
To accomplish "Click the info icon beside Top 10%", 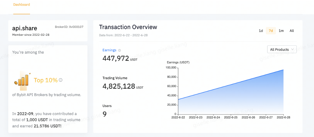I will [x=61, y=80].
